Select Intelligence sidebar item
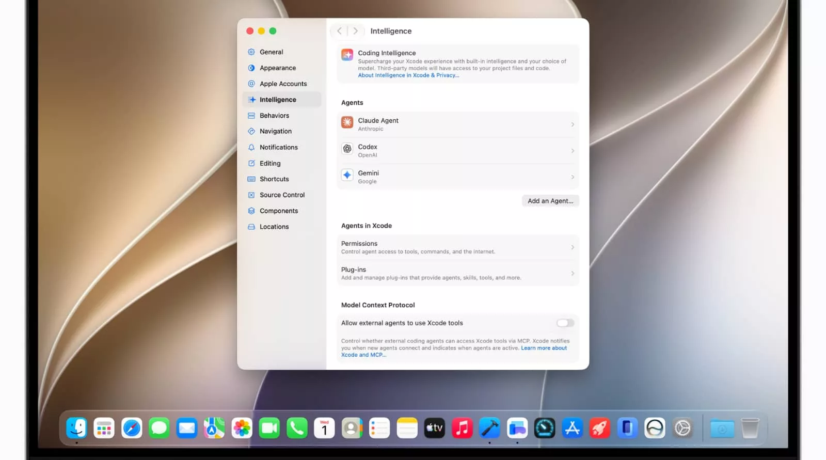 (x=281, y=100)
